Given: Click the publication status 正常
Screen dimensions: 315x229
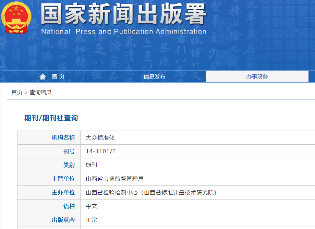Looking at the screenshot, I should pyautogui.click(x=90, y=220).
